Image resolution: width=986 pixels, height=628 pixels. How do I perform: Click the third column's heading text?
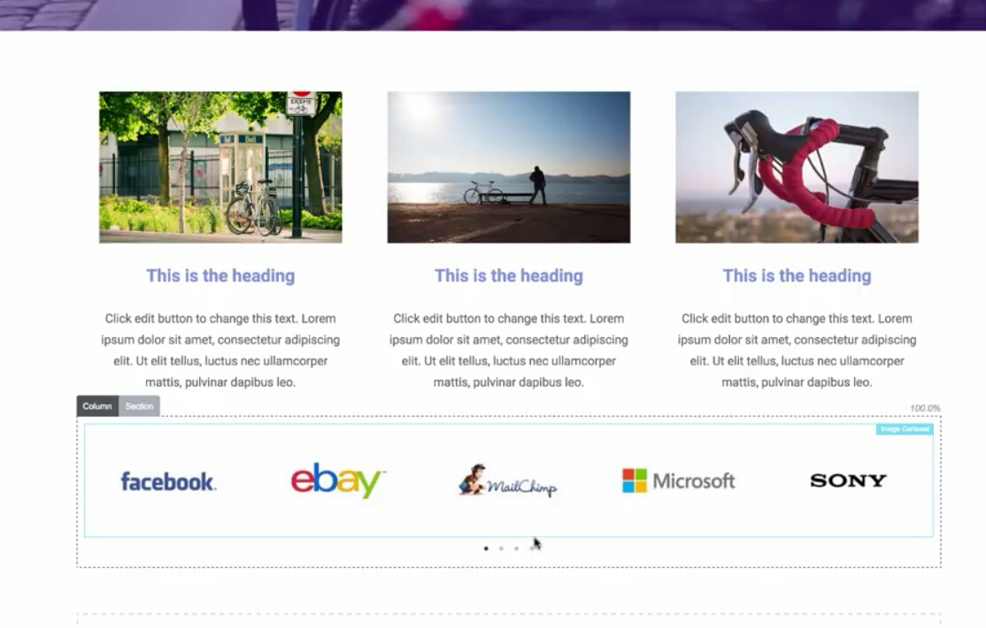pos(797,276)
